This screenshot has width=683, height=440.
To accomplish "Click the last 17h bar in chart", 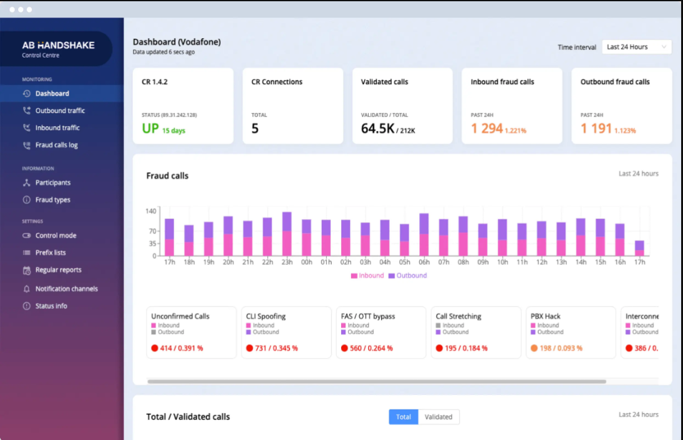I will 639,248.
